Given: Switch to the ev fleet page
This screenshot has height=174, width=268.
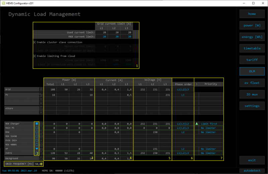Looking at the screenshot, I should click(252, 82).
